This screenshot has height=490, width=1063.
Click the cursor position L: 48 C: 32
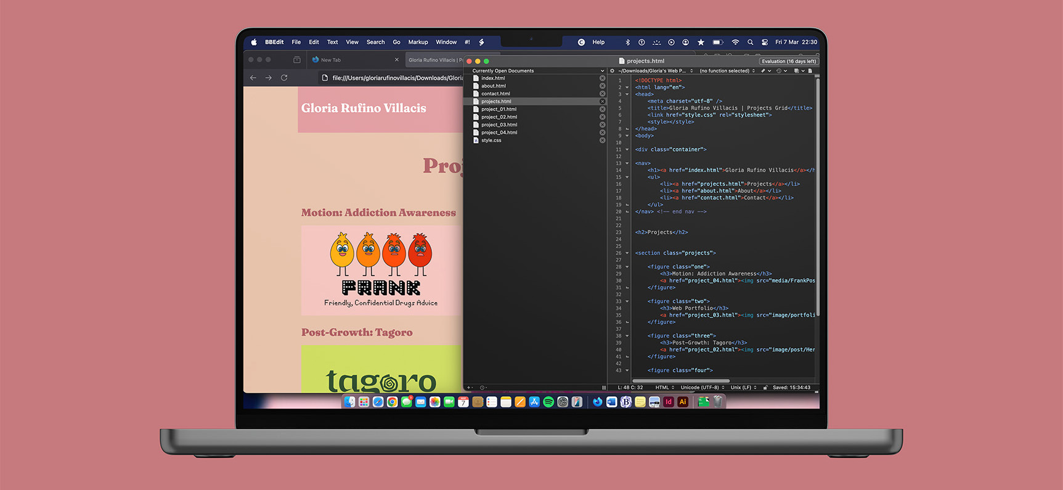(630, 388)
